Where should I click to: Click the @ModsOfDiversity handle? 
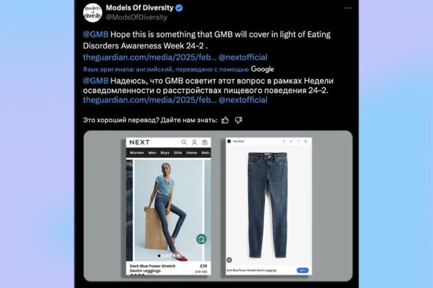(x=137, y=17)
